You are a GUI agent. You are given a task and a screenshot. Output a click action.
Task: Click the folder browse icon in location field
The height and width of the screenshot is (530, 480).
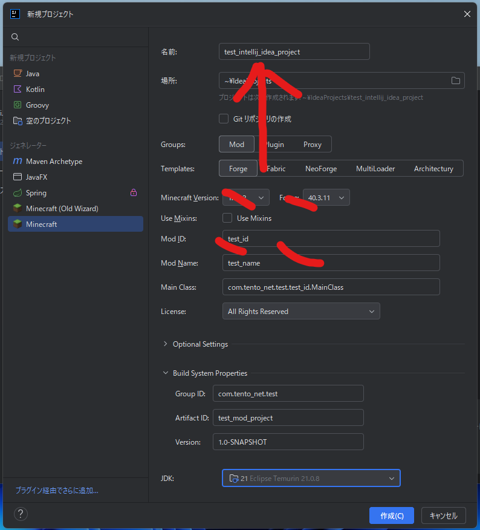click(x=456, y=80)
